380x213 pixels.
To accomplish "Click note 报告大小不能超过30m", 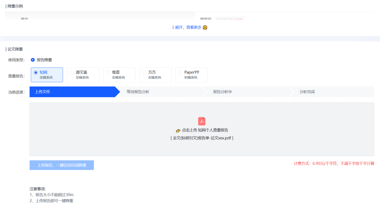I will (52, 195).
